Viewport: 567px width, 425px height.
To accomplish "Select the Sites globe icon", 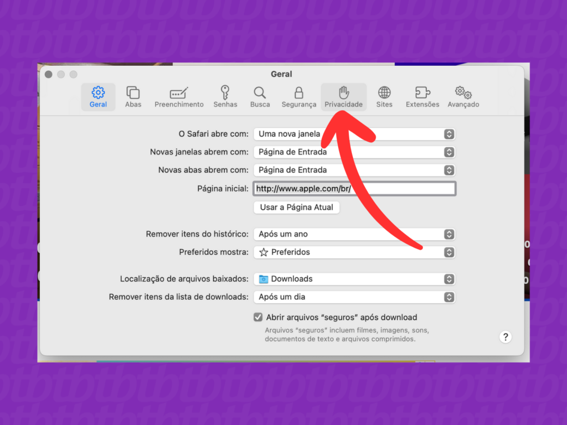I will tap(384, 97).
